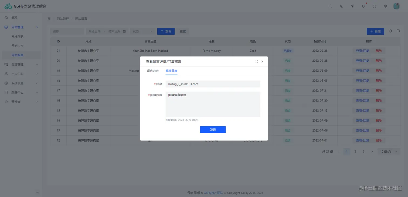Expand the 开发者 menu chevron

(37, 102)
